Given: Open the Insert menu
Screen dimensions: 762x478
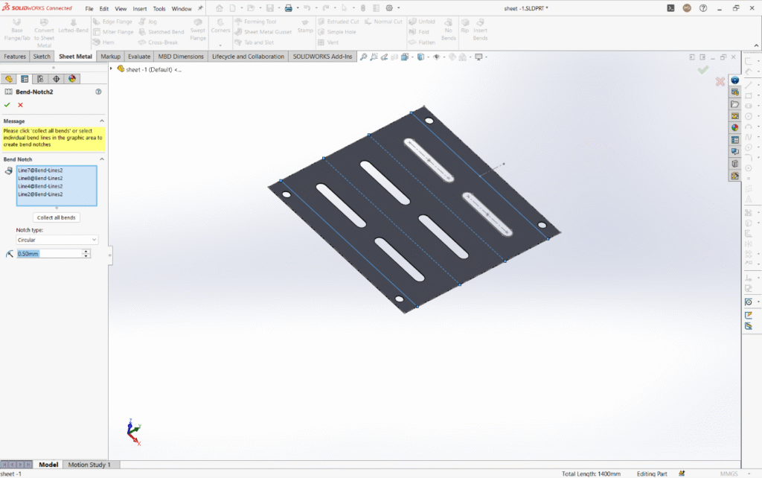Looking at the screenshot, I should pyautogui.click(x=139, y=9).
